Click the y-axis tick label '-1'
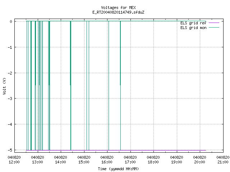 [x=10, y=47]
